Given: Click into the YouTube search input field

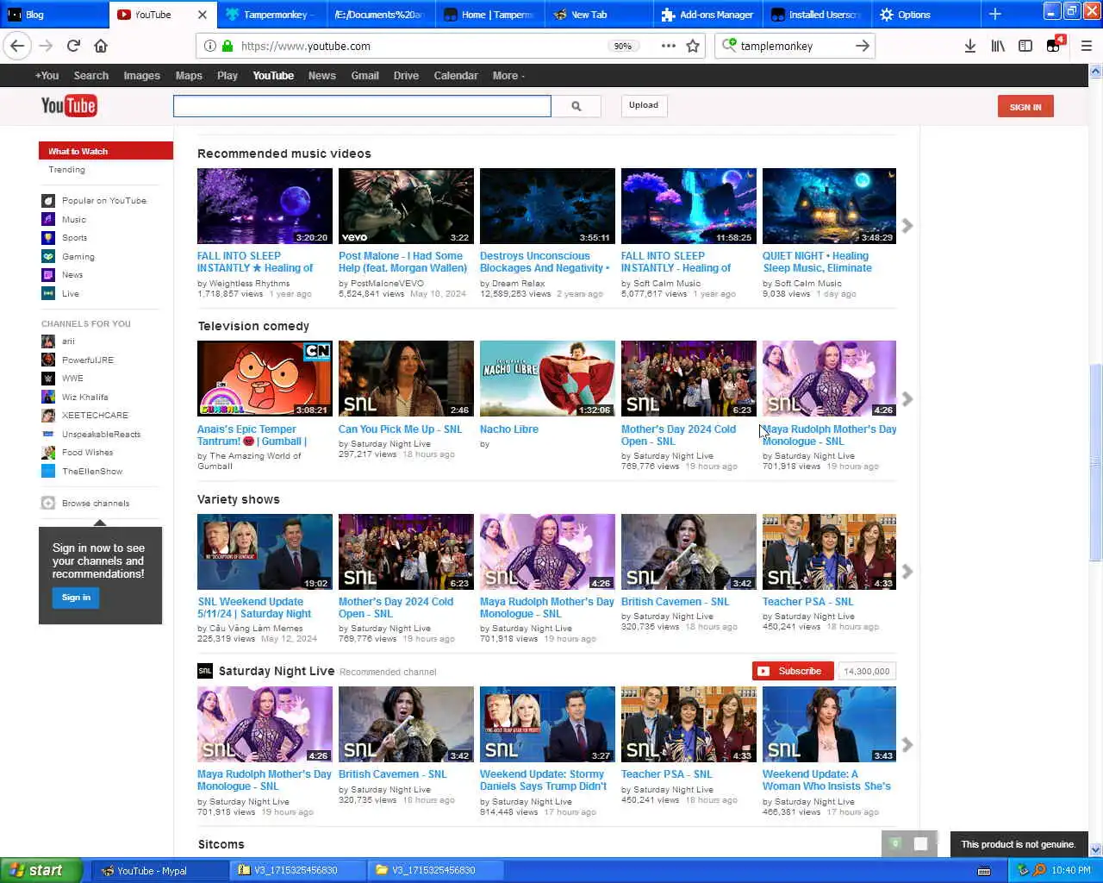Looking at the screenshot, I should click(x=362, y=106).
